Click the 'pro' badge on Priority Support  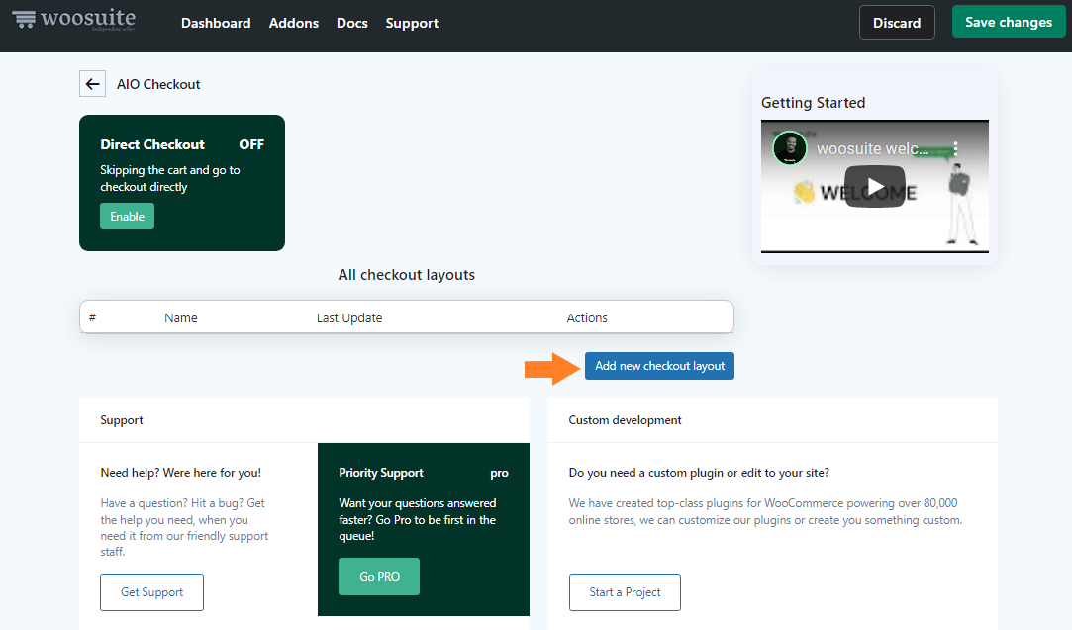click(x=499, y=474)
